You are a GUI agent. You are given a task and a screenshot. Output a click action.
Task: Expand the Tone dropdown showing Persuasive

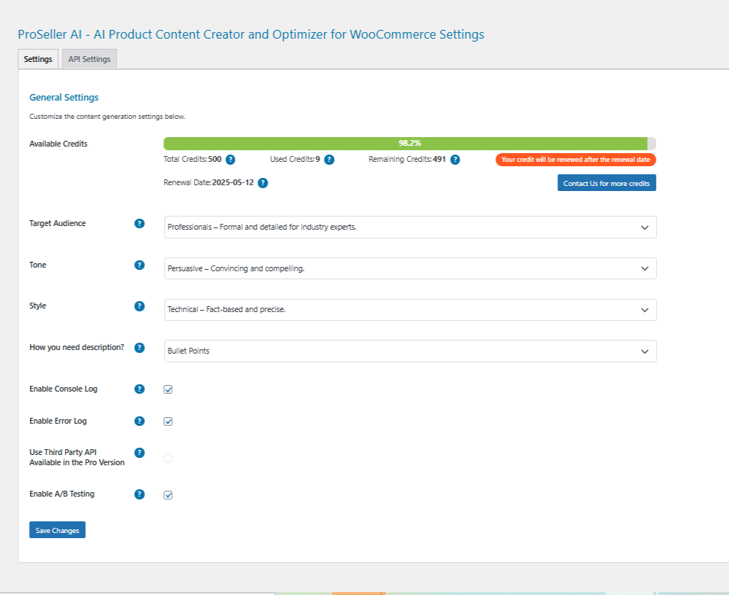[410, 268]
